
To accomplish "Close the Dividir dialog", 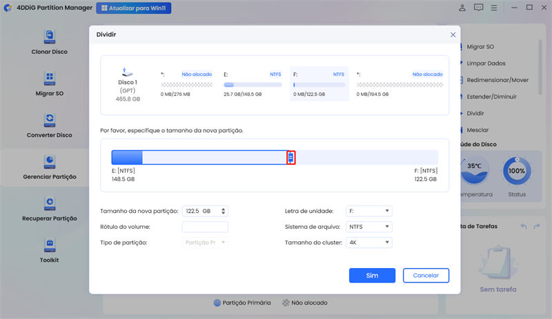I will 453,34.
